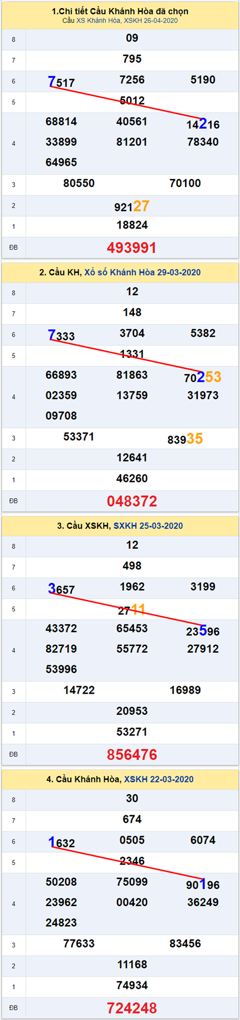Click number 795 in the first table
Viewport: 240px width, 1020px height.
[x=132, y=59]
